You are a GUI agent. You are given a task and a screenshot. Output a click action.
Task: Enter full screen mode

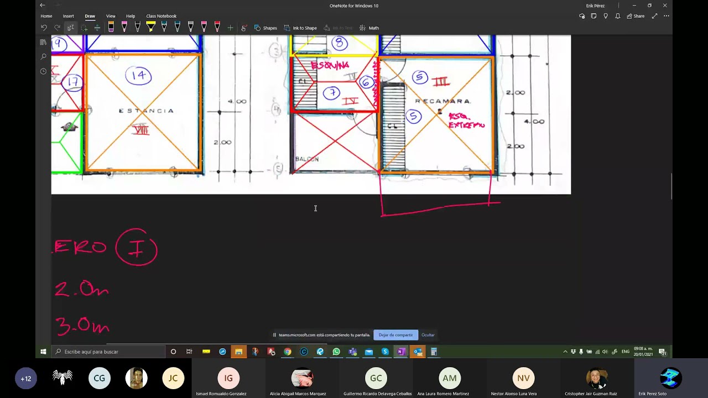click(x=654, y=16)
